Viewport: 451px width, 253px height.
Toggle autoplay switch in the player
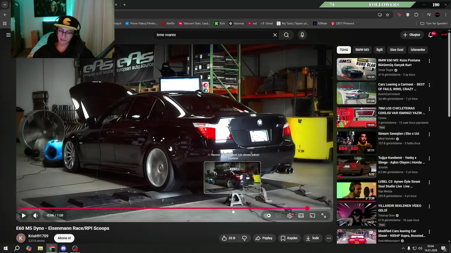pyautogui.click(x=268, y=215)
